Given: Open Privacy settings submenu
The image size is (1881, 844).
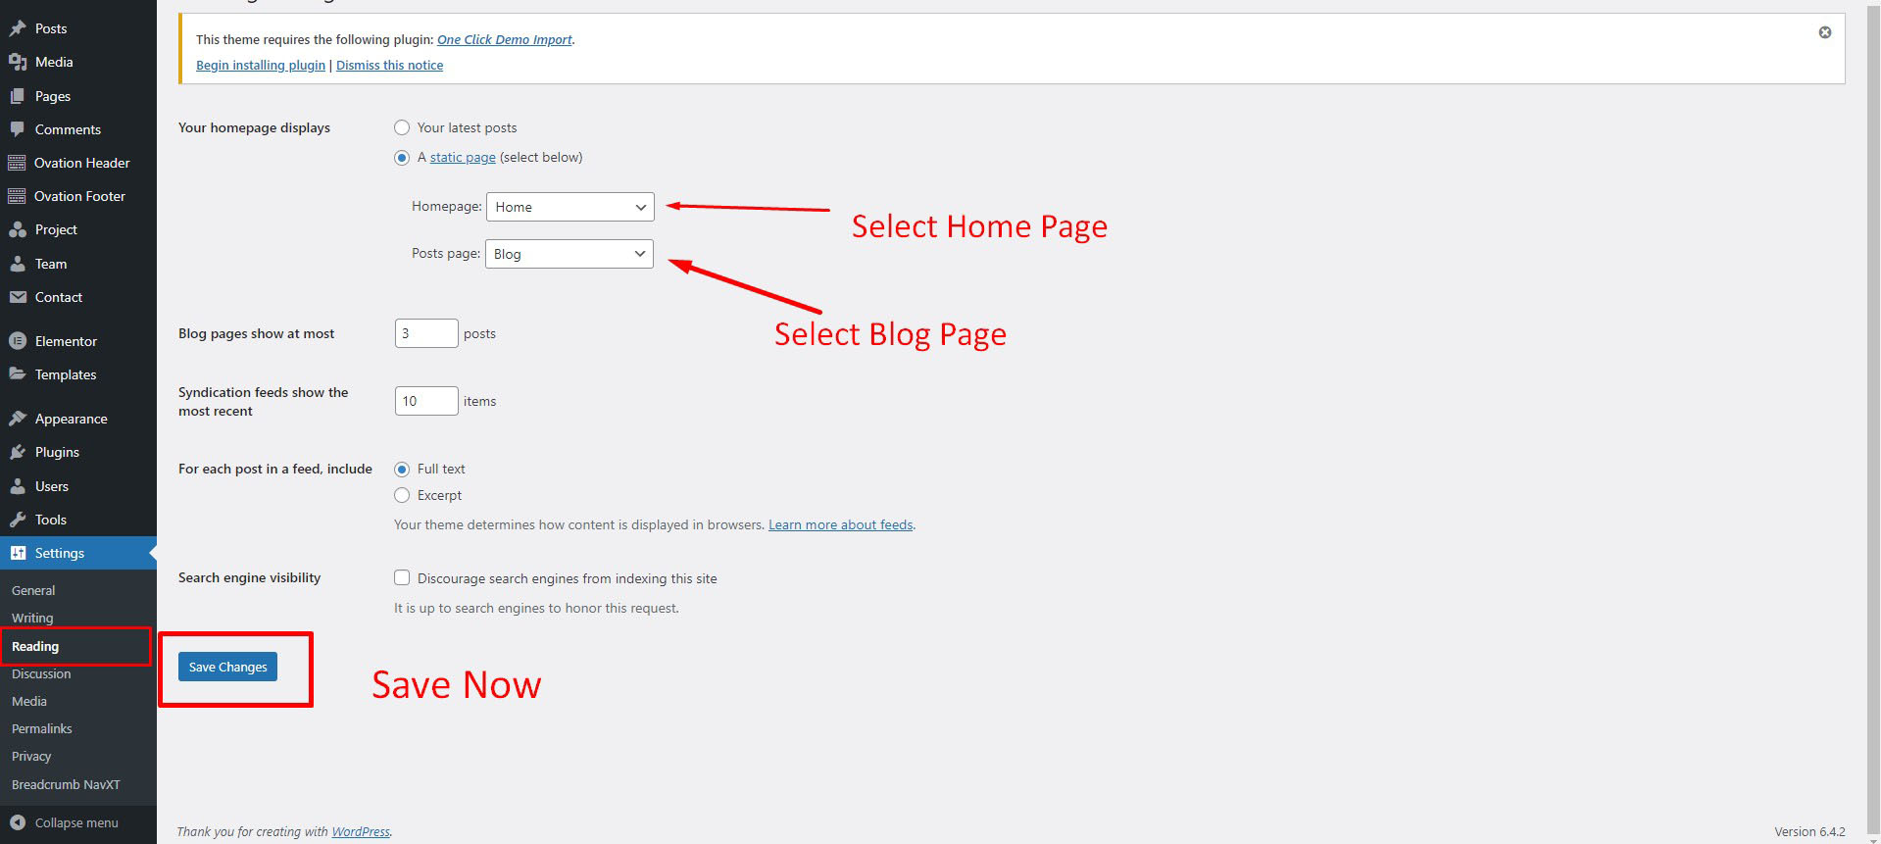Looking at the screenshot, I should click(x=31, y=756).
